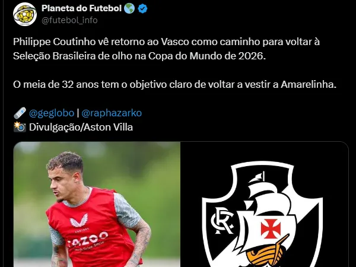Open the Vasco da Gama crest image
Image resolution: width=356 pixels, height=267 pixels.
click(x=265, y=204)
